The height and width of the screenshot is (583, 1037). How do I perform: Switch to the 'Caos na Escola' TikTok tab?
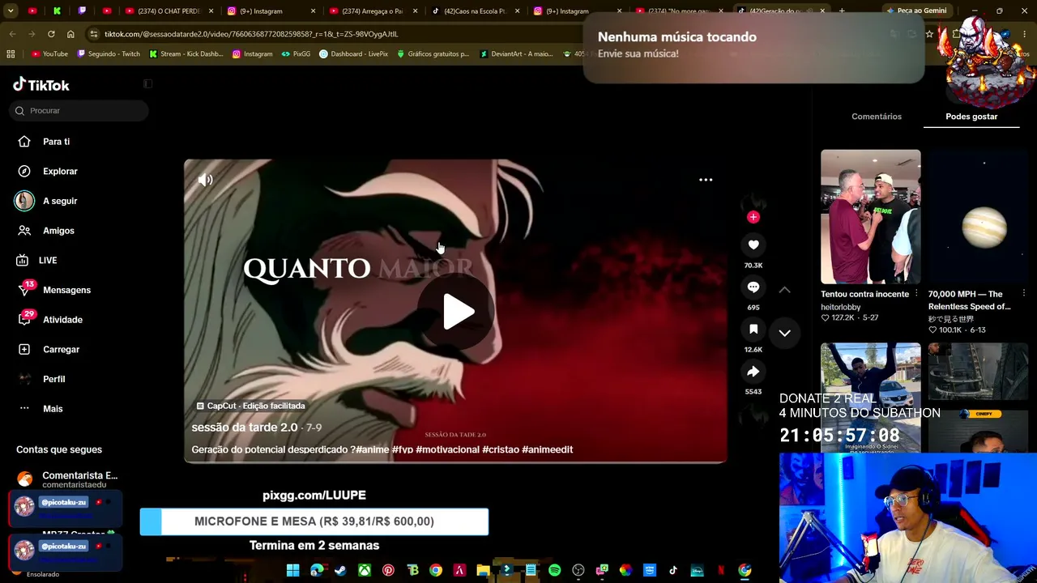click(476, 11)
